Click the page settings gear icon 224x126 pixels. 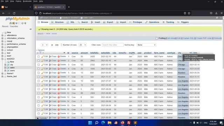point(217,18)
